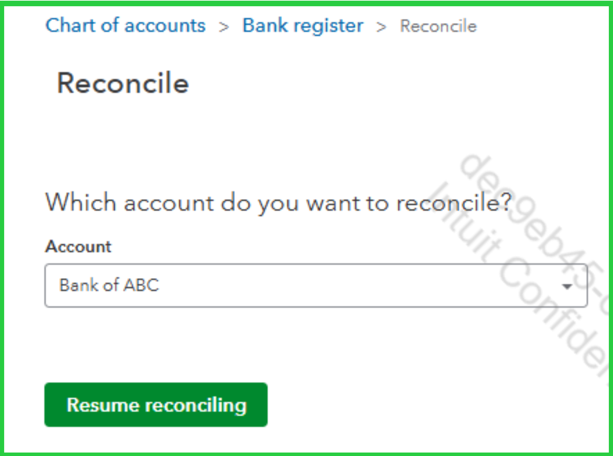
Task: Continue reconciliation with the green button
Action: (156, 405)
